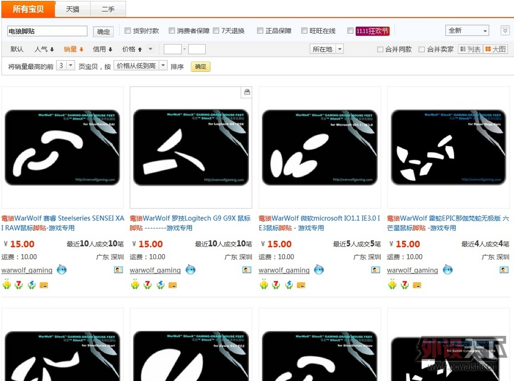Open the price sort dropdown arrow

tap(150, 49)
